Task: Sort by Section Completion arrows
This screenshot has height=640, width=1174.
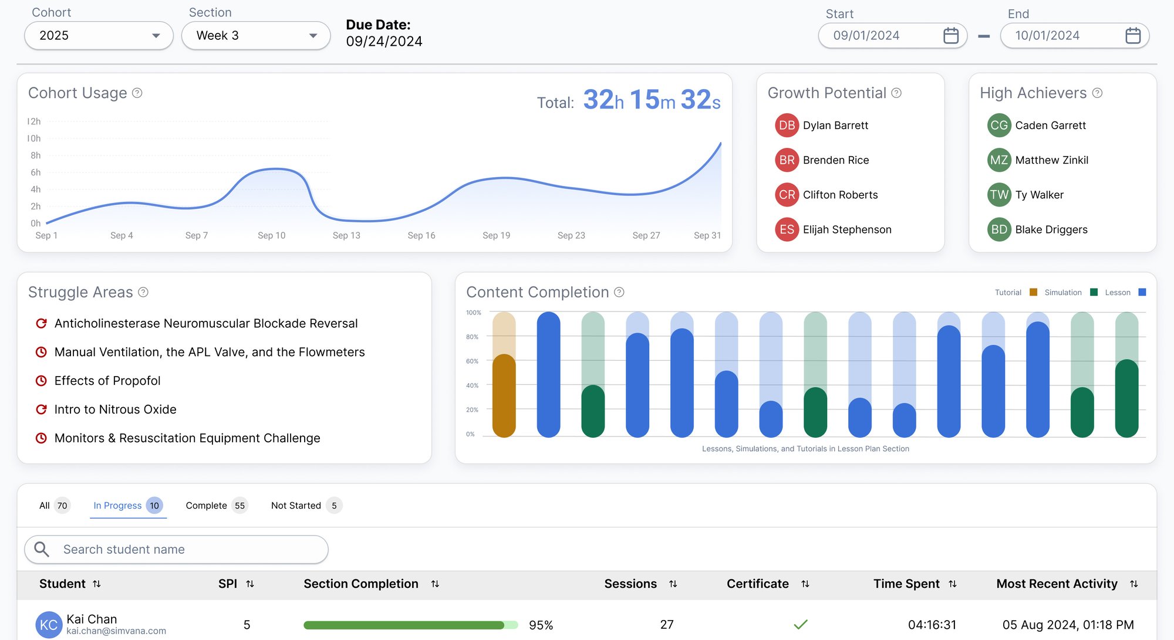Action: tap(435, 584)
